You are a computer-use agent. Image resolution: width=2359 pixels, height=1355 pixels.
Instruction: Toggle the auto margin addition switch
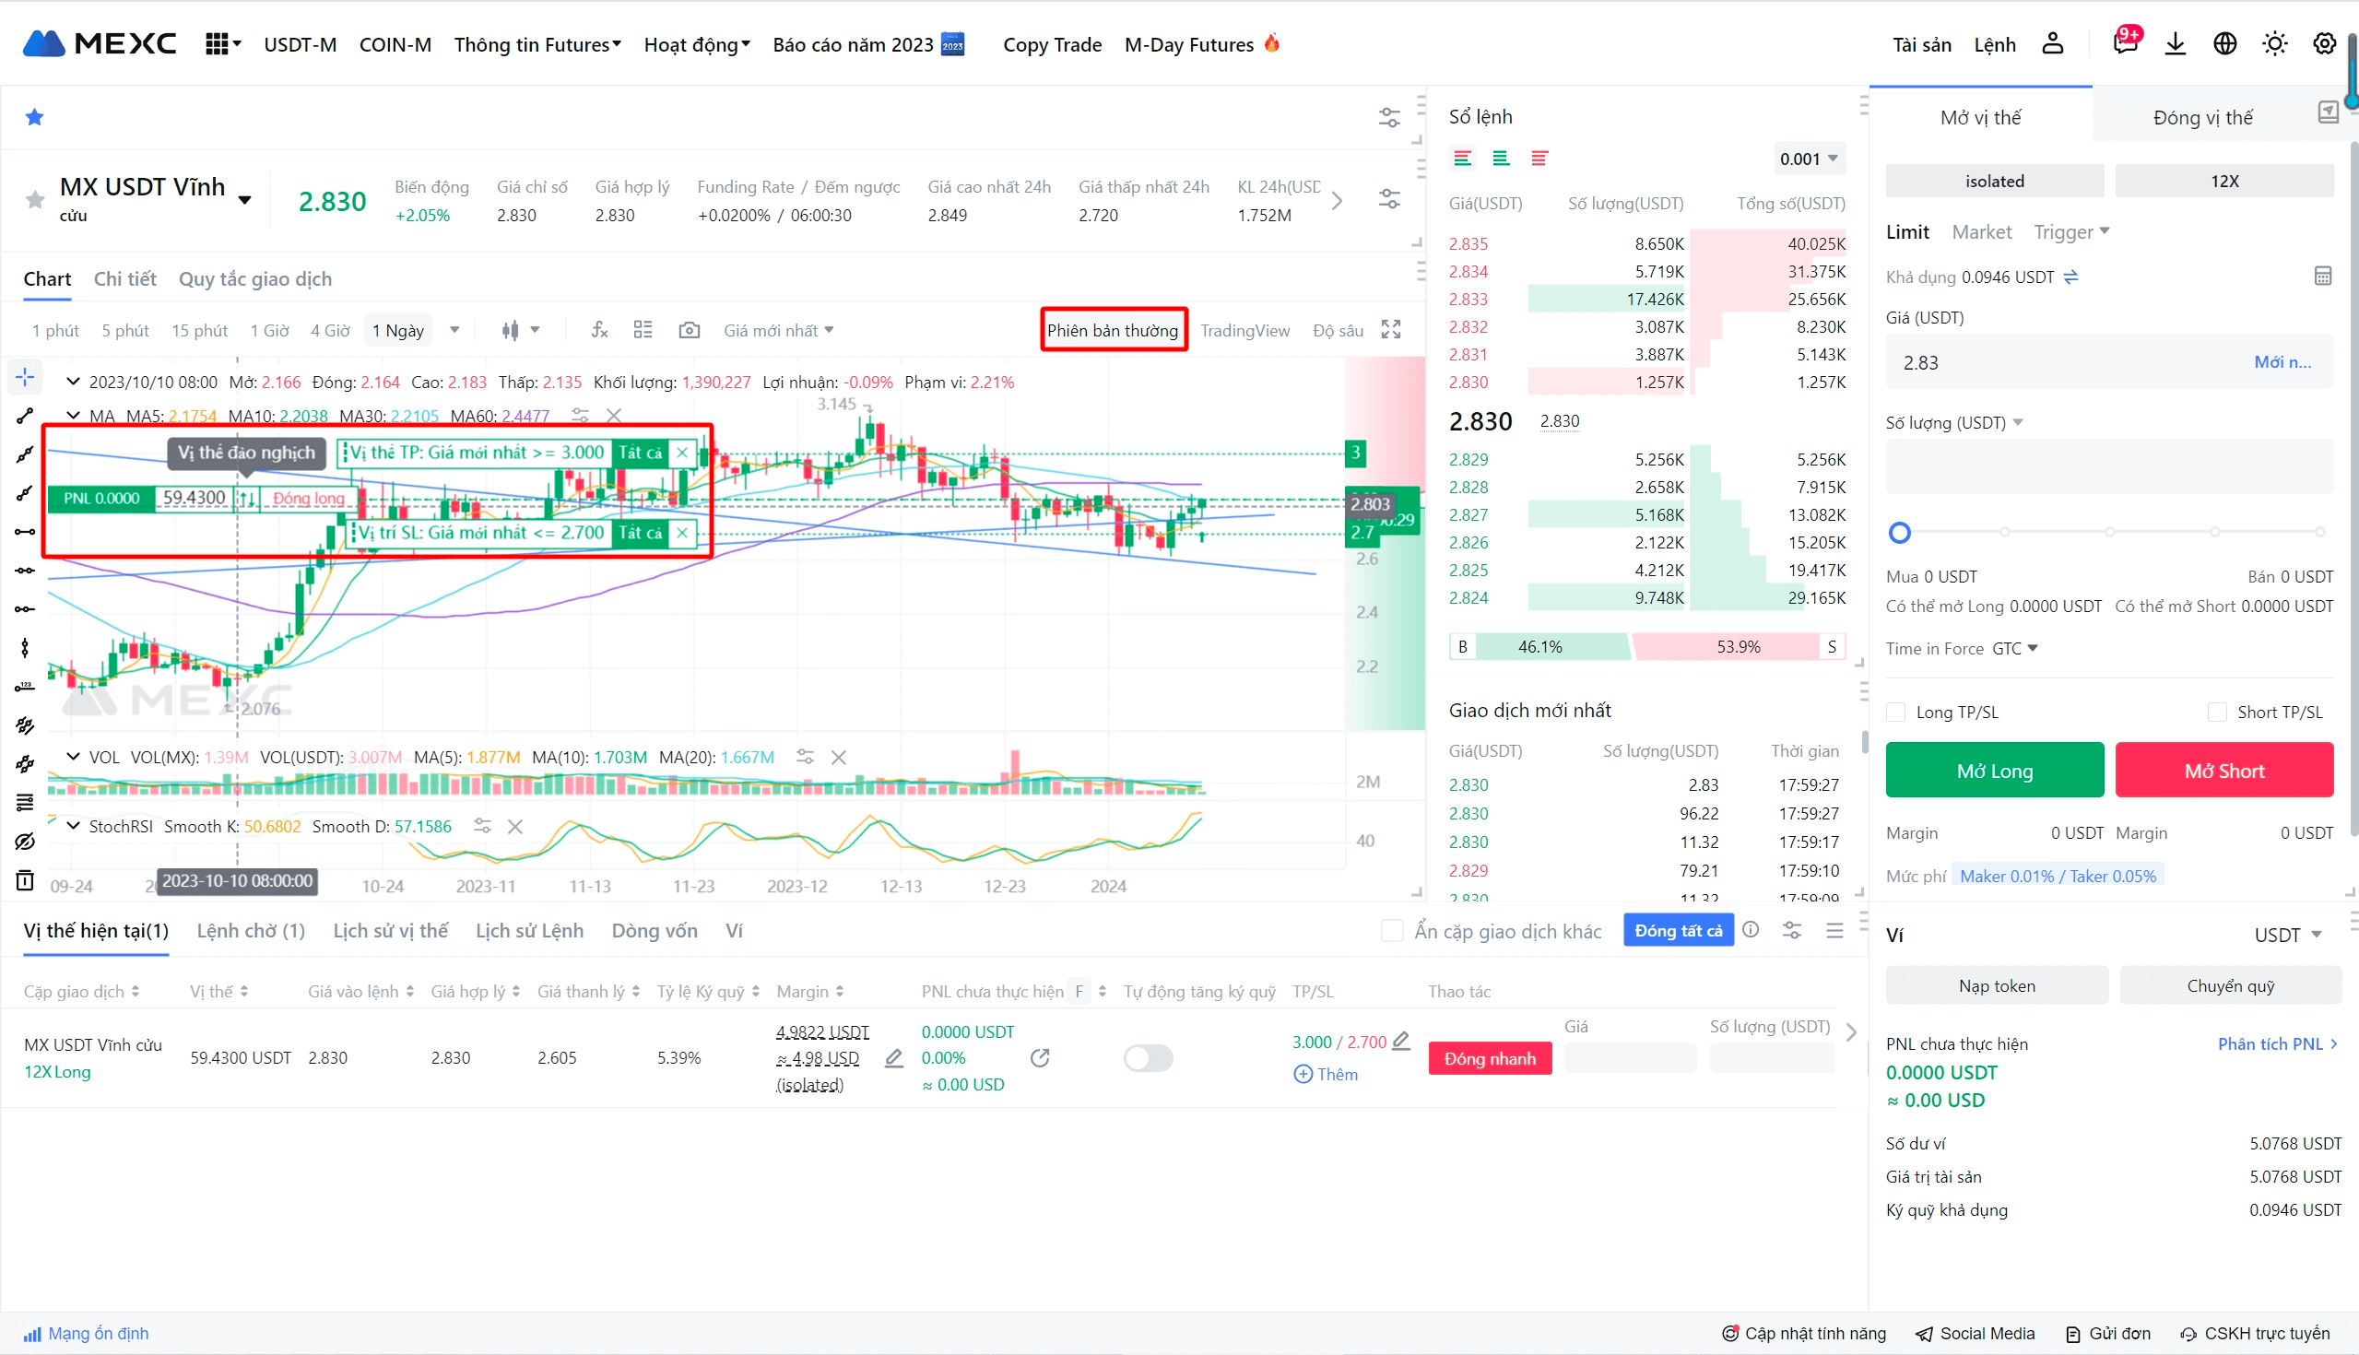1148,1058
